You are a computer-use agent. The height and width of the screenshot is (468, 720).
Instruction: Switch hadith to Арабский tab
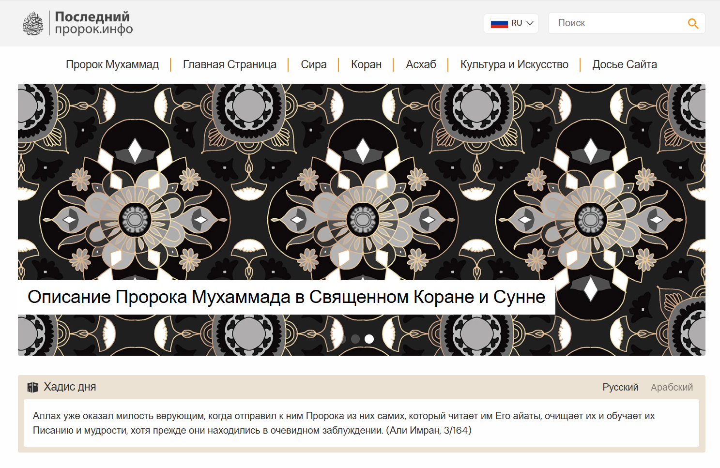click(x=671, y=387)
